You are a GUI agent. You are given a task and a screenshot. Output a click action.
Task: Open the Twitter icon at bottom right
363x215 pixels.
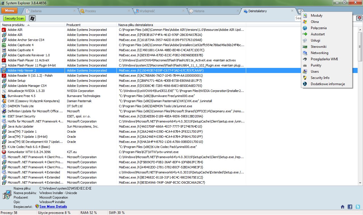pos(358,207)
